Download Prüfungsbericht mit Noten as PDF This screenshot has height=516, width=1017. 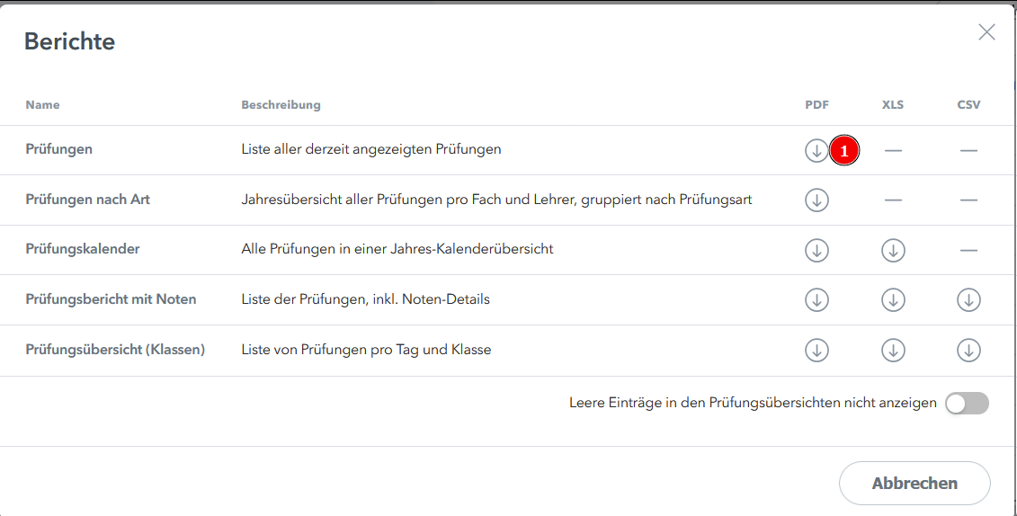tap(816, 300)
